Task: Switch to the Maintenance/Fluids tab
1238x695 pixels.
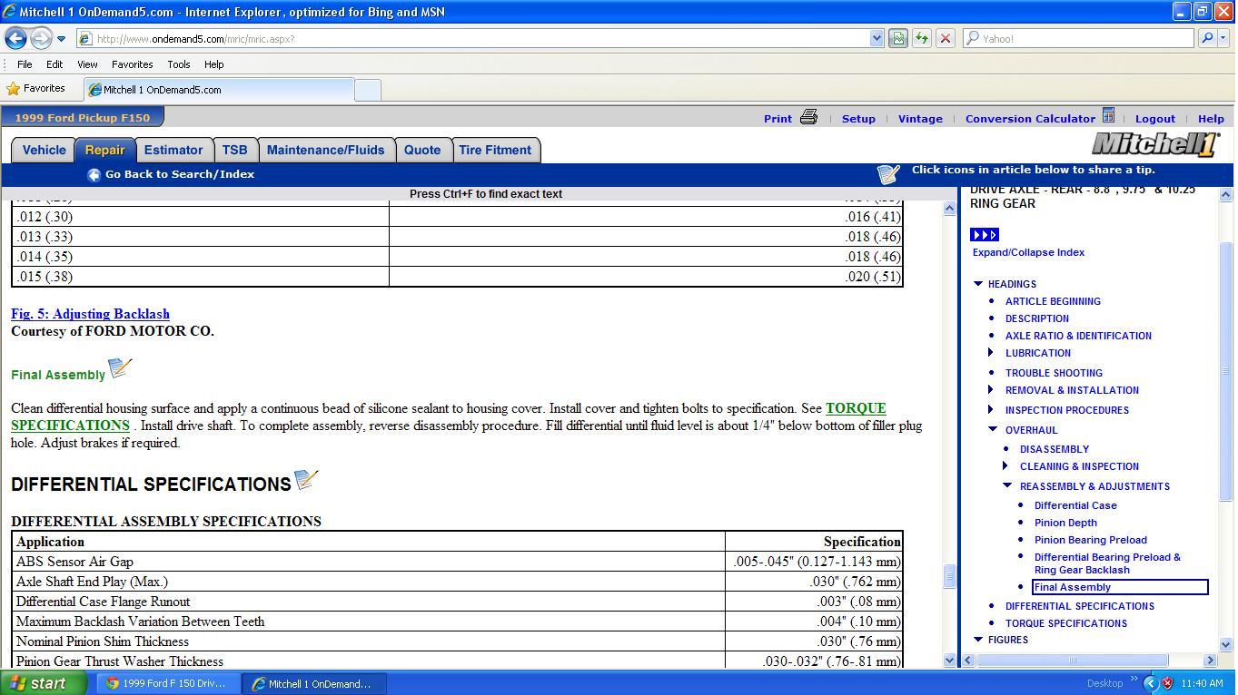Action: (x=325, y=151)
